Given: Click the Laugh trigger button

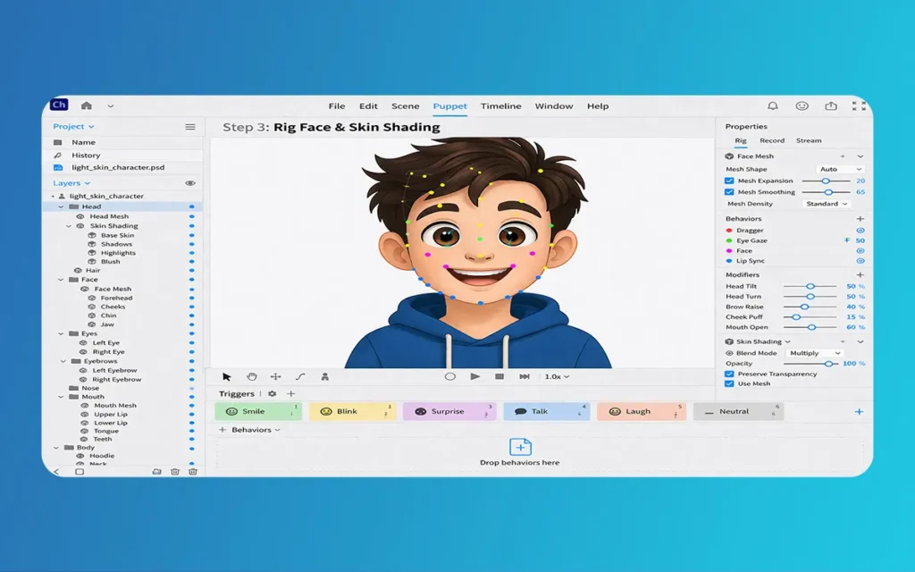Looking at the screenshot, I should coord(638,412).
